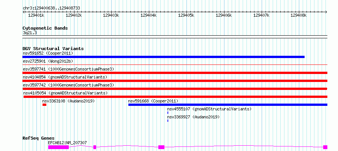This screenshot has width=338, height=151.
Task: Select the red esv3597742 variant bar
Action: pos(175,89)
